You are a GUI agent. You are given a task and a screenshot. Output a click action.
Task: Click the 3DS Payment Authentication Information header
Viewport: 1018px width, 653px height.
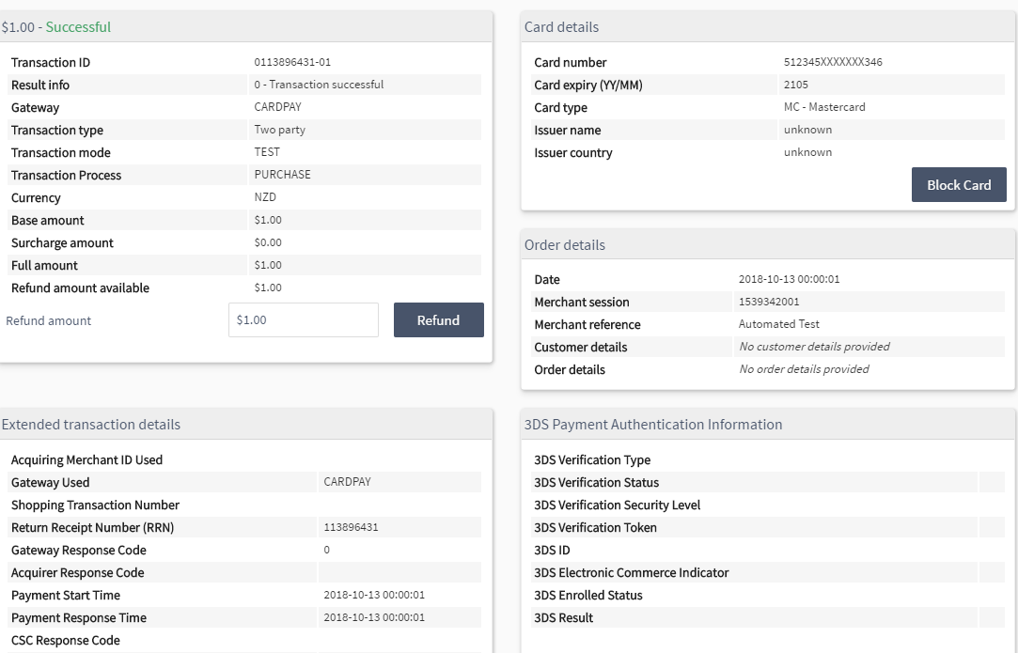coord(768,425)
